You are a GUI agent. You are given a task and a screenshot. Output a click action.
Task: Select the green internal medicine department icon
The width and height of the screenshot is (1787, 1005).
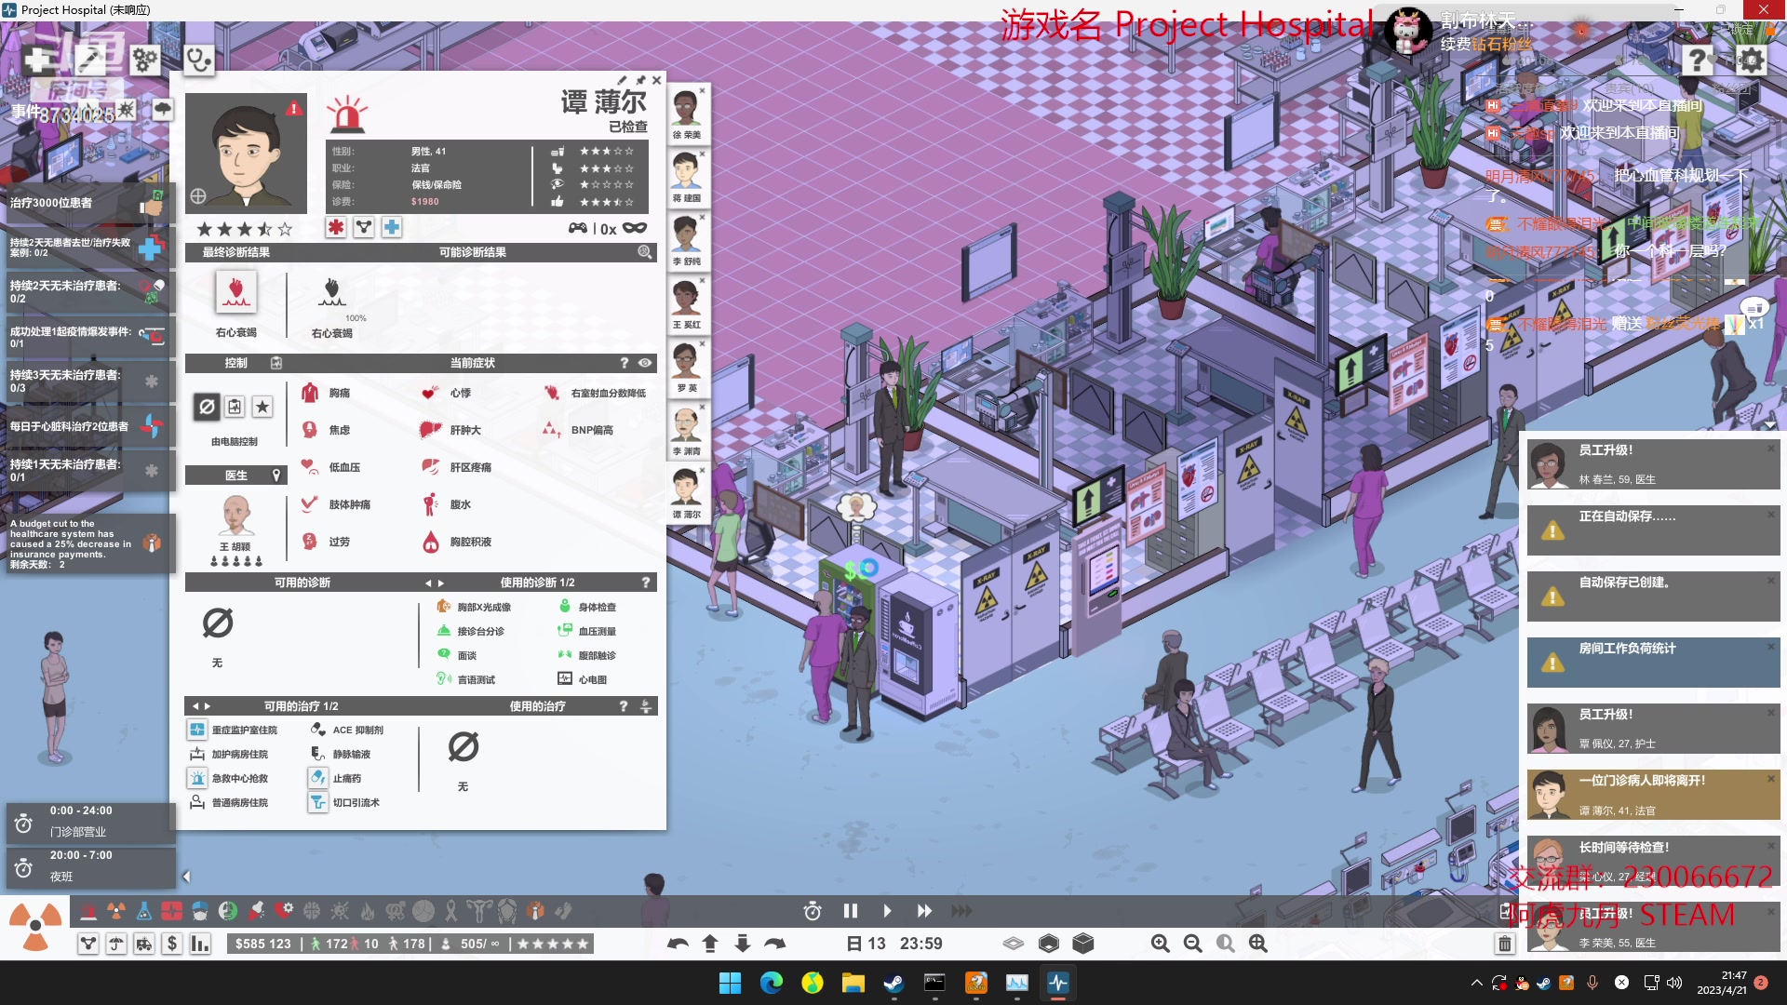tap(228, 911)
